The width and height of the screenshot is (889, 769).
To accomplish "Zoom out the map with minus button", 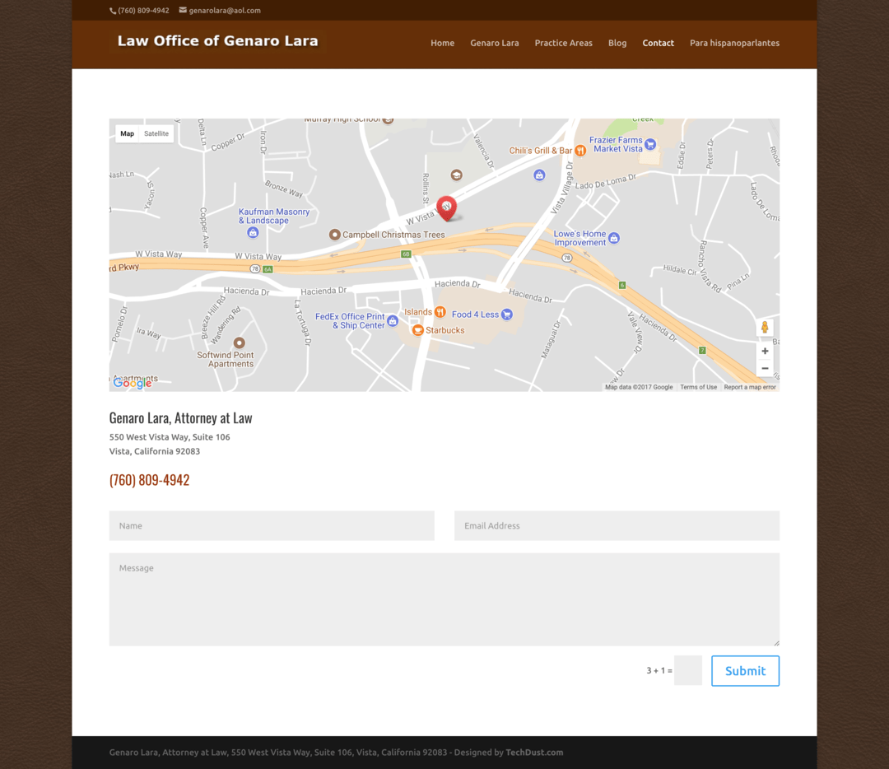I will 765,369.
